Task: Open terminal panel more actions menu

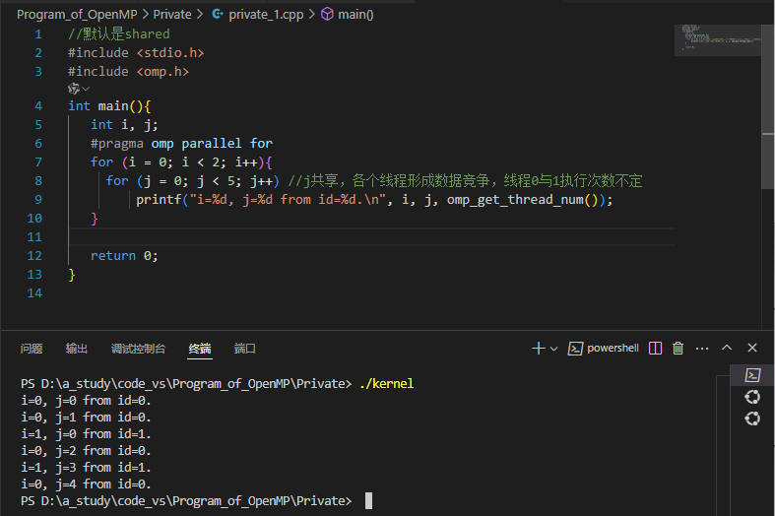Action: [x=702, y=349]
